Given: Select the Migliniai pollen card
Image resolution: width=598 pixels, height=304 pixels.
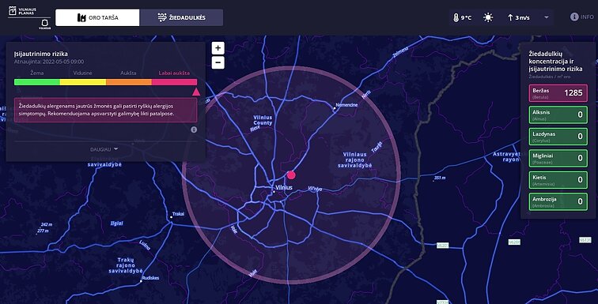Looking at the screenshot, I should pos(558,158).
